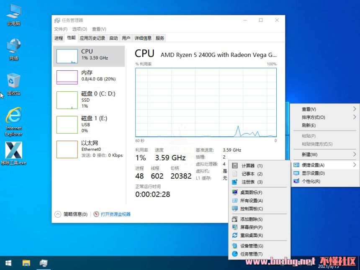Open the 选项(O) menu
360x270 pixels.
[80, 29]
